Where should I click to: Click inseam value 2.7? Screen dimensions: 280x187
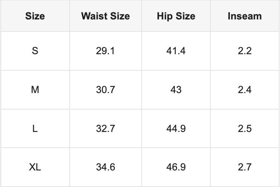click(245, 168)
